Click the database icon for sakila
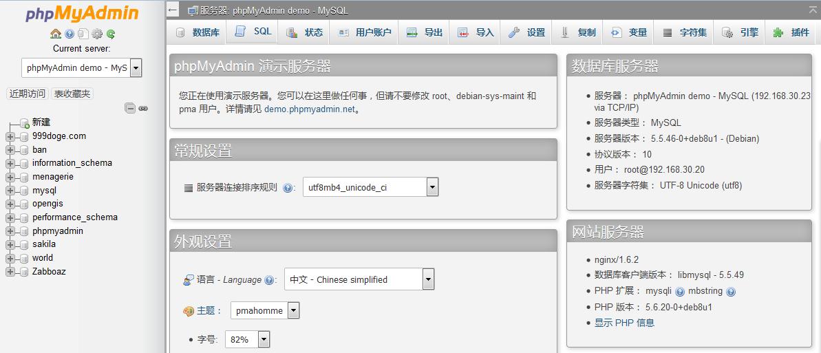 click(x=23, y=244)
